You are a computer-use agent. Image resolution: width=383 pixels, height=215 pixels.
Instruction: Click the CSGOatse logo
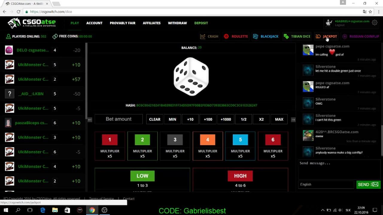[x=31, y=23]
